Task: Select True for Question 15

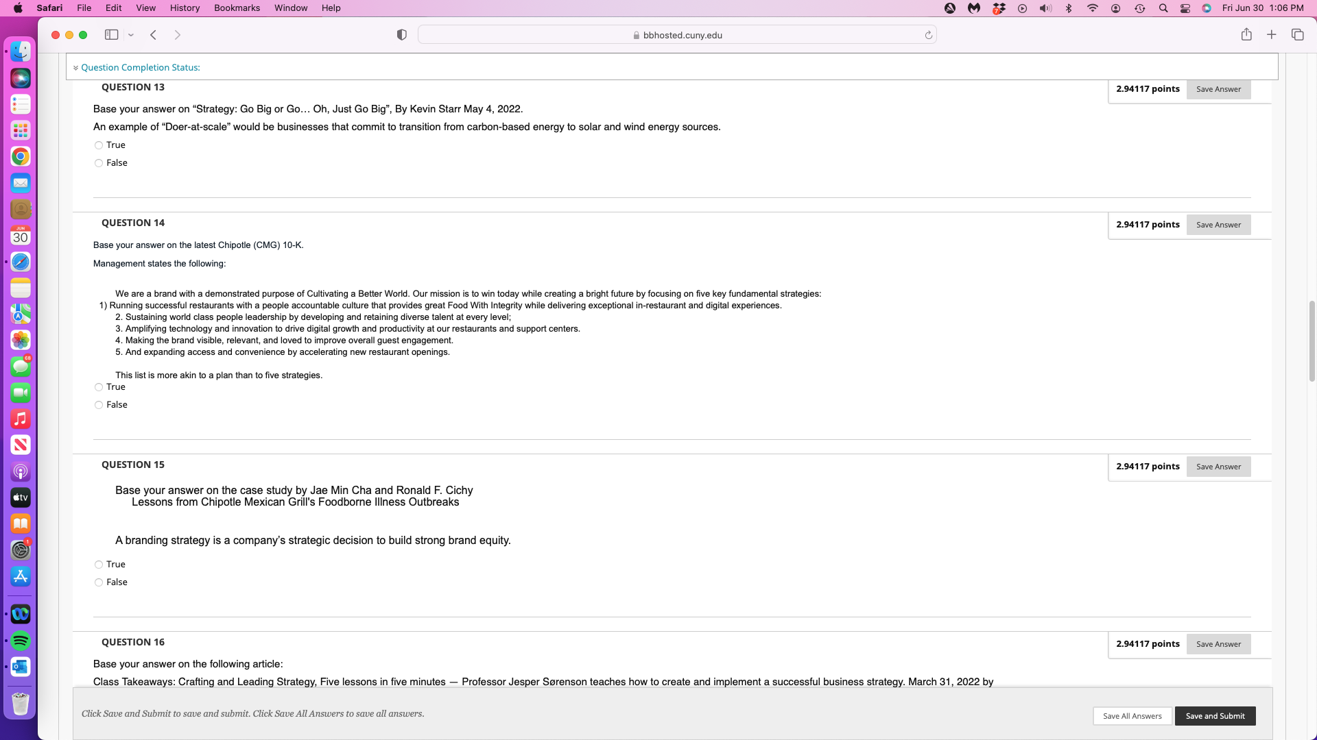Action: tap(99, 565)
